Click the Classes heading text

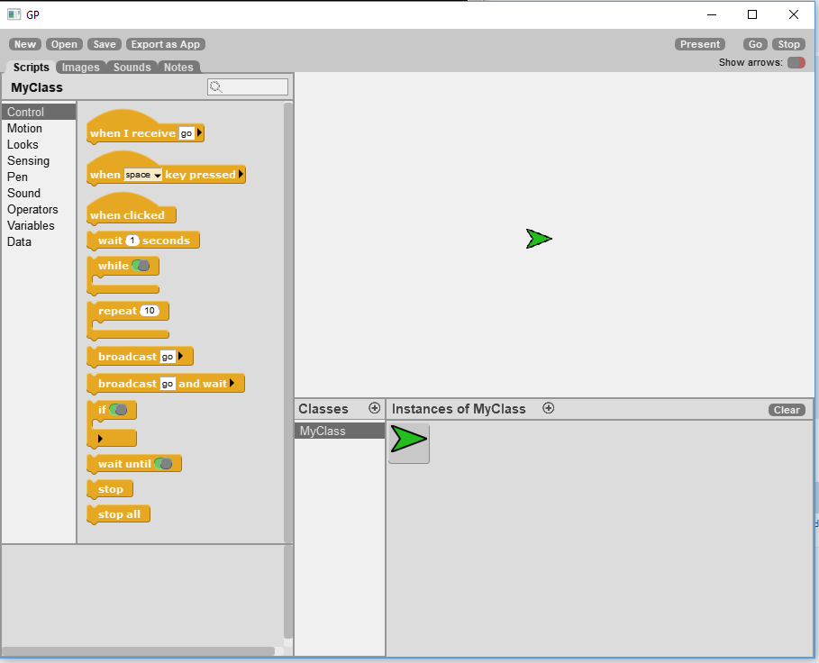tap(323, 409)
